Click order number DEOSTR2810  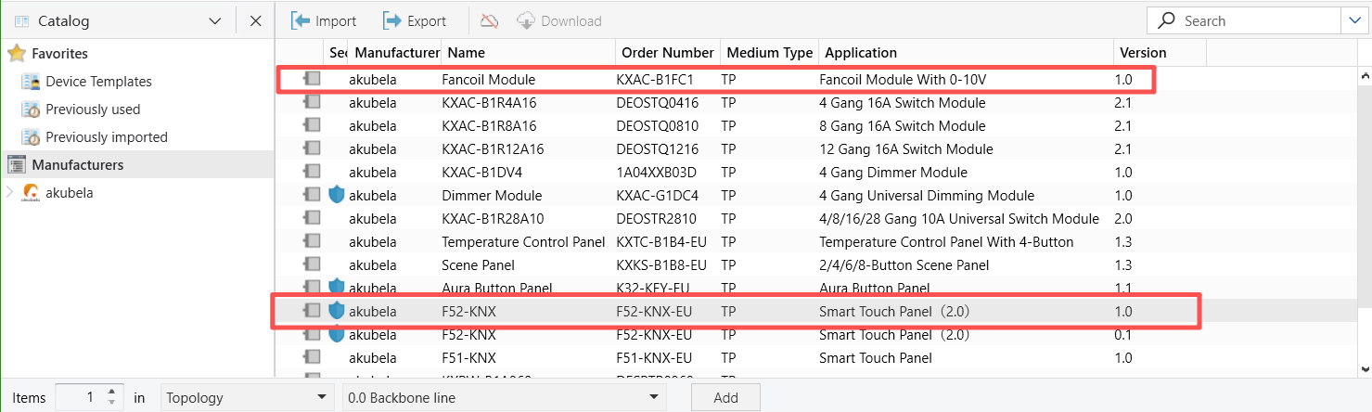[x=658, y=219]
